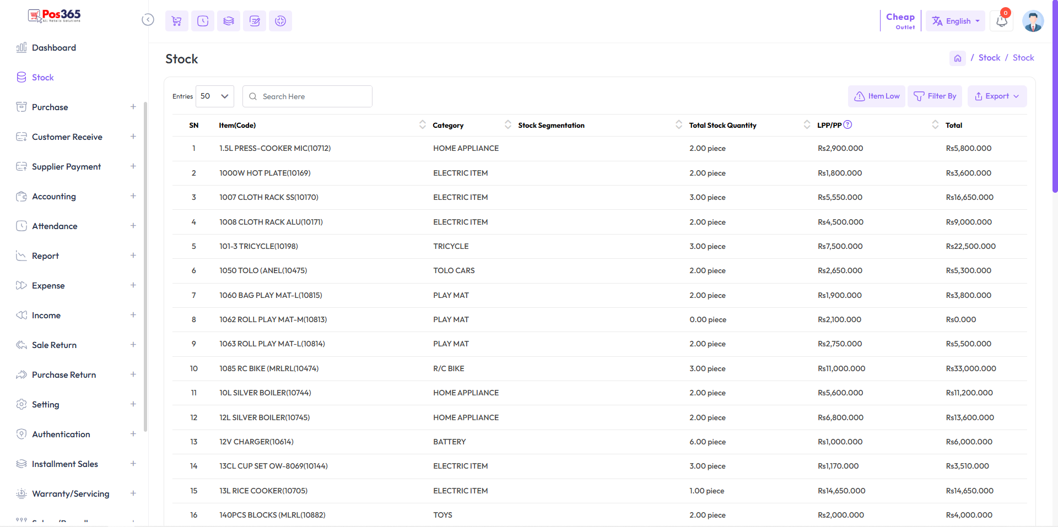
Task: Click the edit note toolbar icon
Action: [x=255, y=21]
